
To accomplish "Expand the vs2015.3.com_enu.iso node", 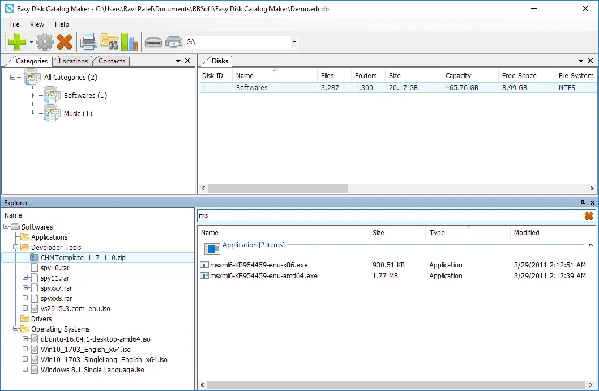I will (x=25, y=308).
